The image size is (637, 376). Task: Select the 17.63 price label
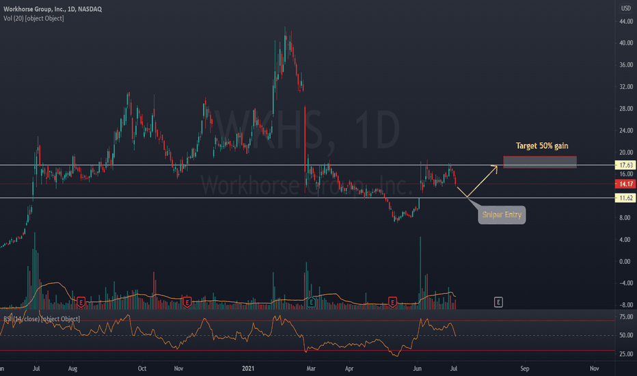pyautogui.click(x=625, y=165)
